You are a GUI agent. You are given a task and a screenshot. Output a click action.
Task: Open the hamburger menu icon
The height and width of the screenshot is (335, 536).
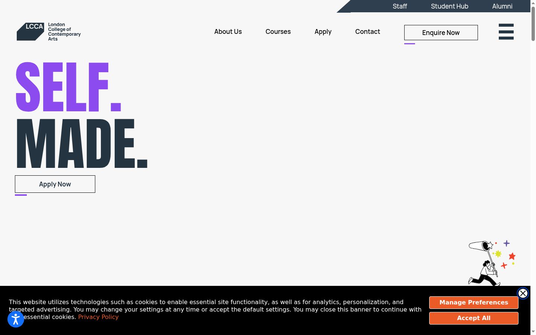click(x=506, y=32)
